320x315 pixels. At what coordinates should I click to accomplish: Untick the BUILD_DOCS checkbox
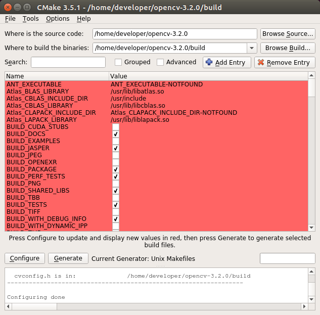[x=116, y=134]
